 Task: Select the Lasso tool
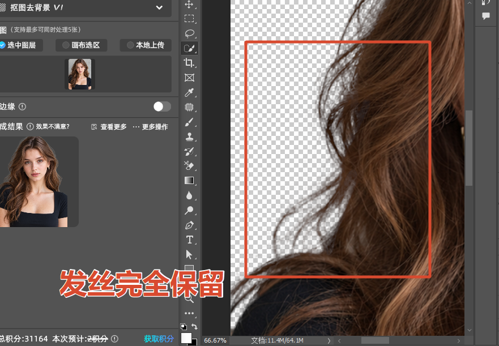click(189, 33)
